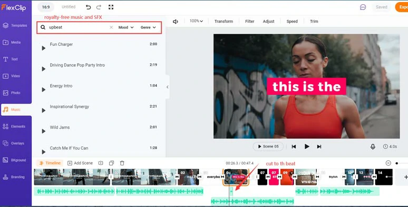
Task: Collapse the music side panel
Action: tap(167, 87)
